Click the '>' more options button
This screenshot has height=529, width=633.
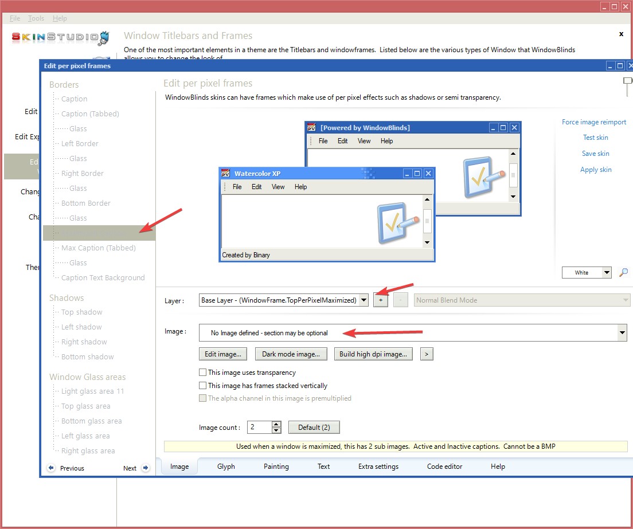click(426, 354)
